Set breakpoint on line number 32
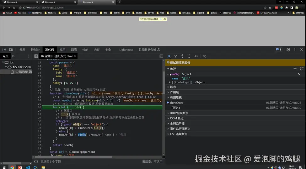 (40, 128)
